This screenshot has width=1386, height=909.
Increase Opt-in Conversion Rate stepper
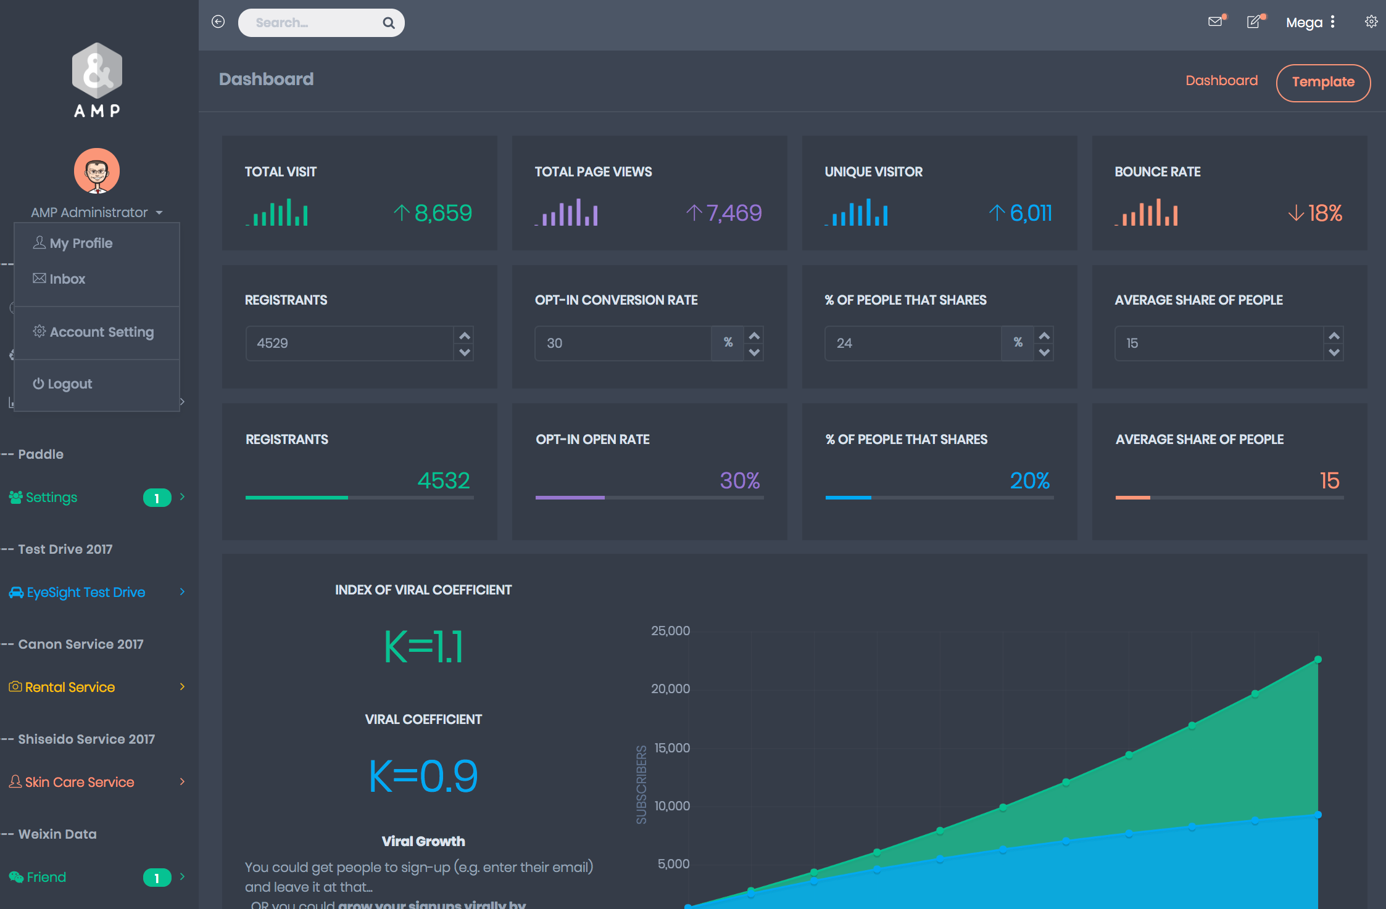pos(754,335)
